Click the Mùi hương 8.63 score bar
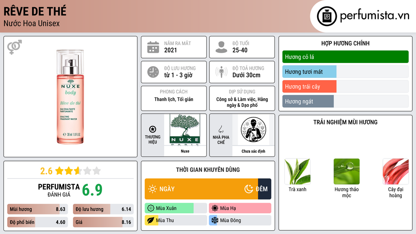The height and width of the screenshot is (234, 416). point(38,209)
